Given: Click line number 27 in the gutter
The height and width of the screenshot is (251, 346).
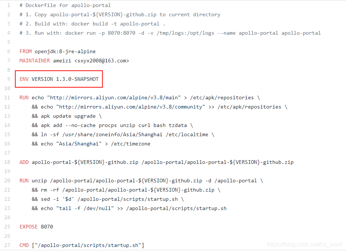Looking at the screenshot, I should [x=7, y=245].
